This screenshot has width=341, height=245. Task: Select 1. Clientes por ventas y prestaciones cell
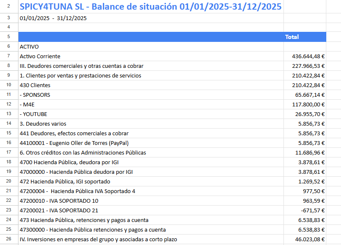pyautogui.click(x=151, y=75)
